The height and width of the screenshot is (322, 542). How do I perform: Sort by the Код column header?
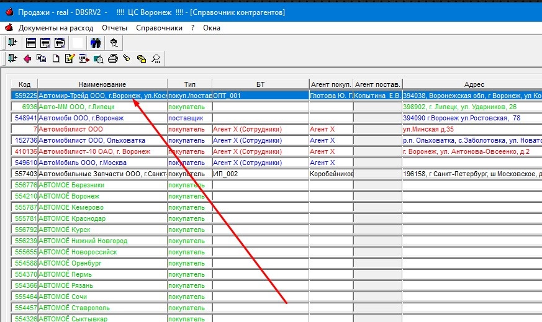pos(24,84)
